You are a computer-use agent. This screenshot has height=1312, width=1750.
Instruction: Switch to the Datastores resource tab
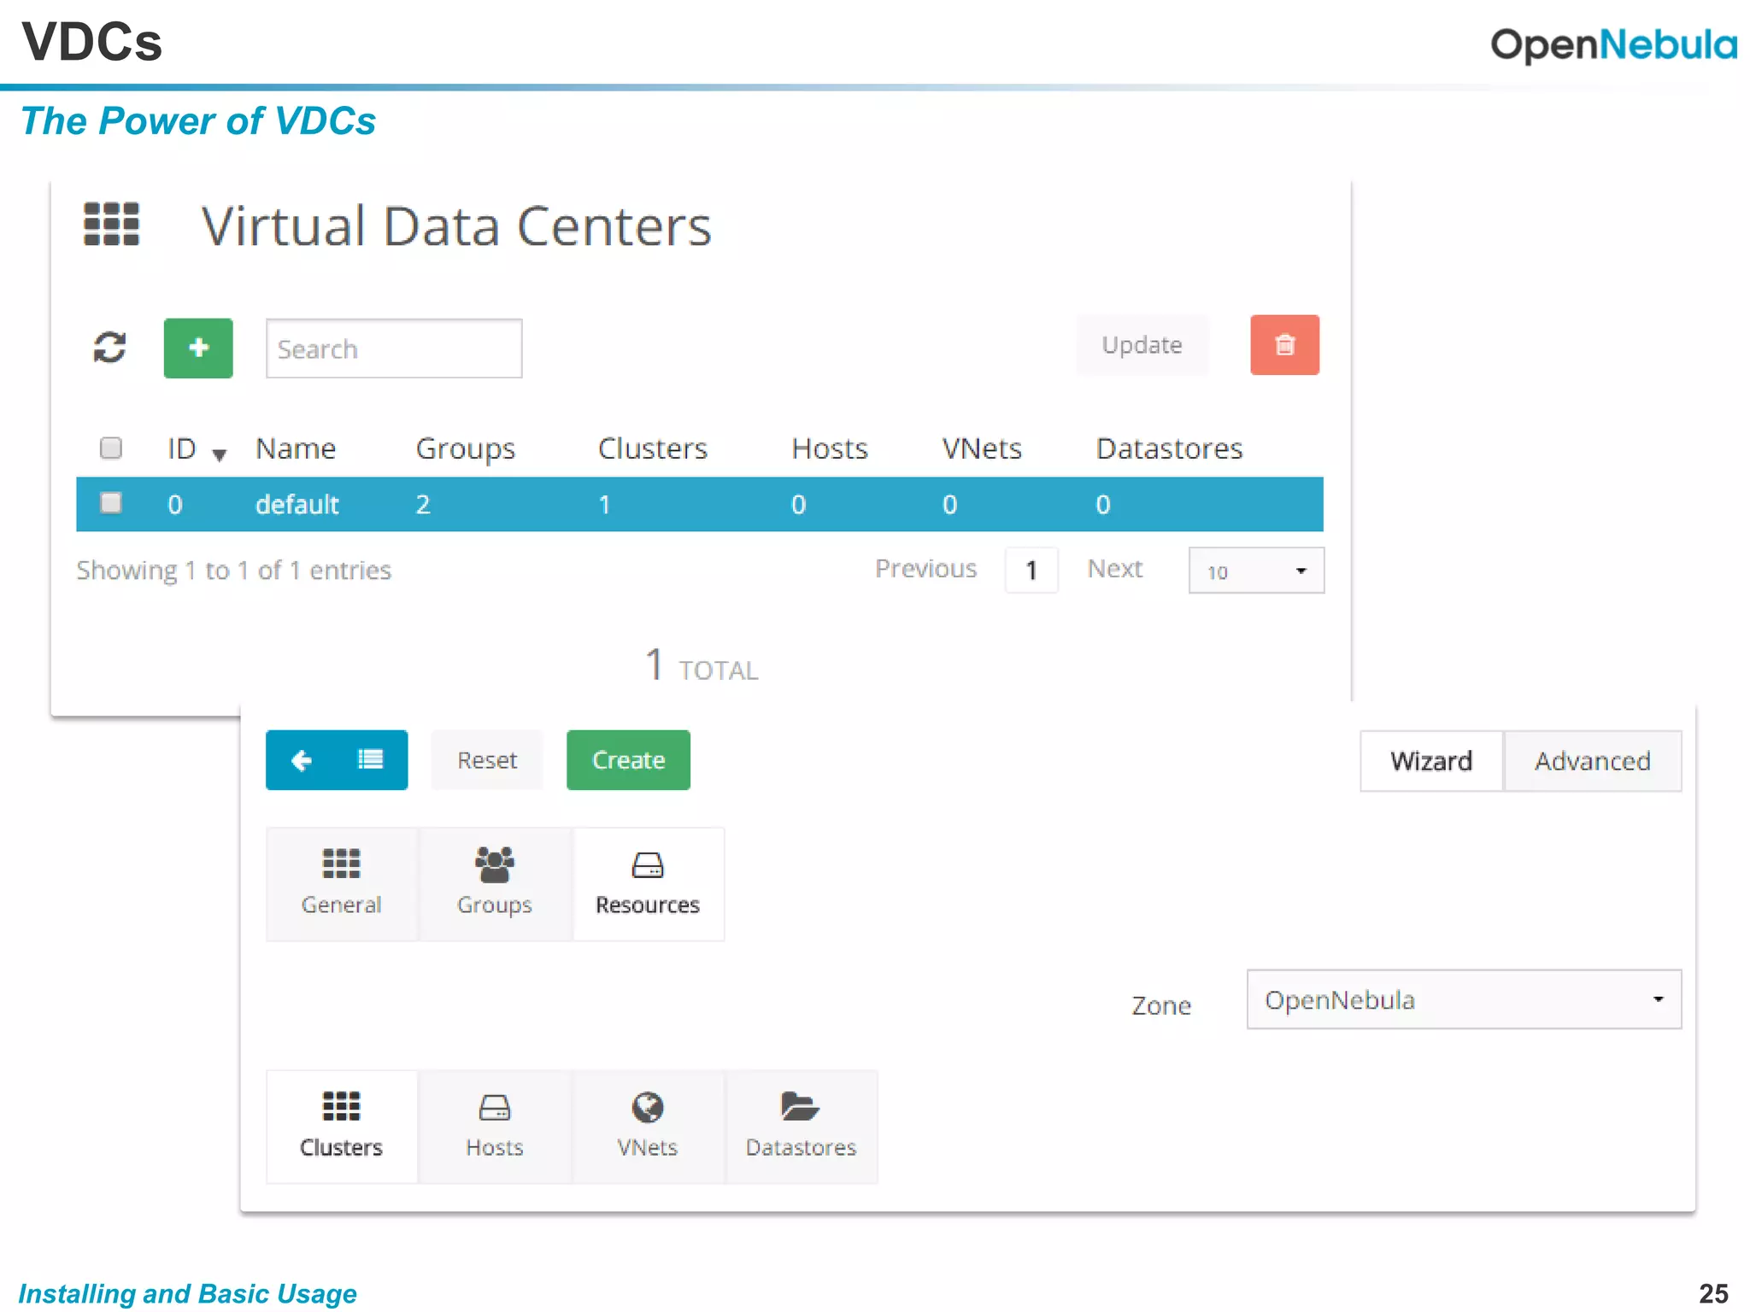point(802,1127)
